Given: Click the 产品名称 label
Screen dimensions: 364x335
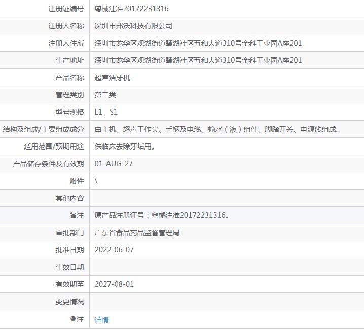Looking at the screenshot, I should (69, 78).
